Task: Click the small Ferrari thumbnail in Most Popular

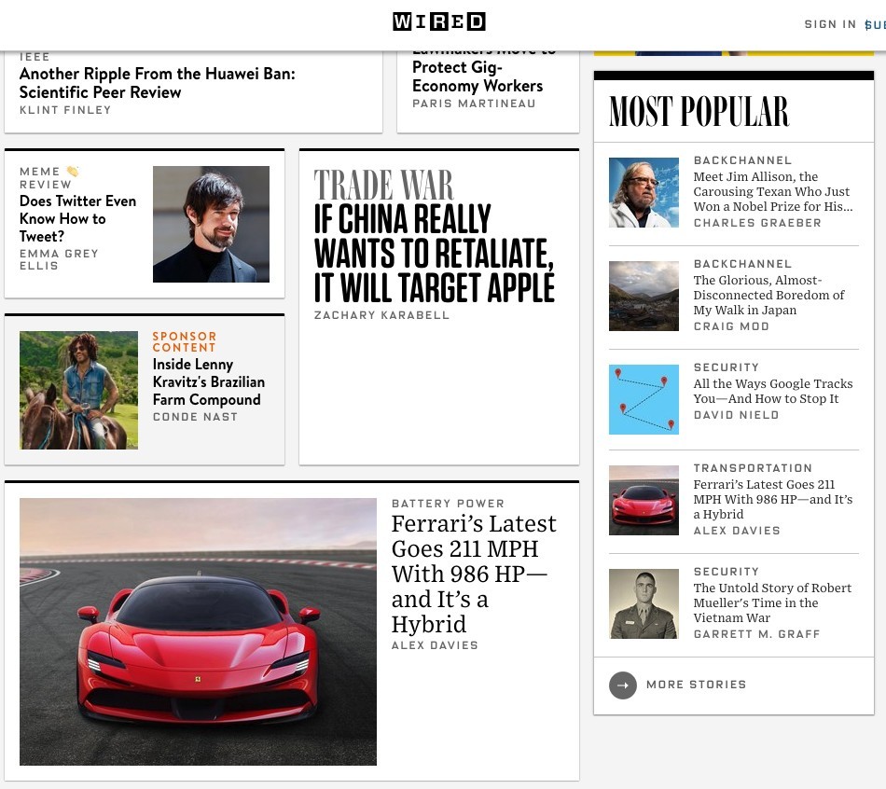Action: [x=644, y=500]
